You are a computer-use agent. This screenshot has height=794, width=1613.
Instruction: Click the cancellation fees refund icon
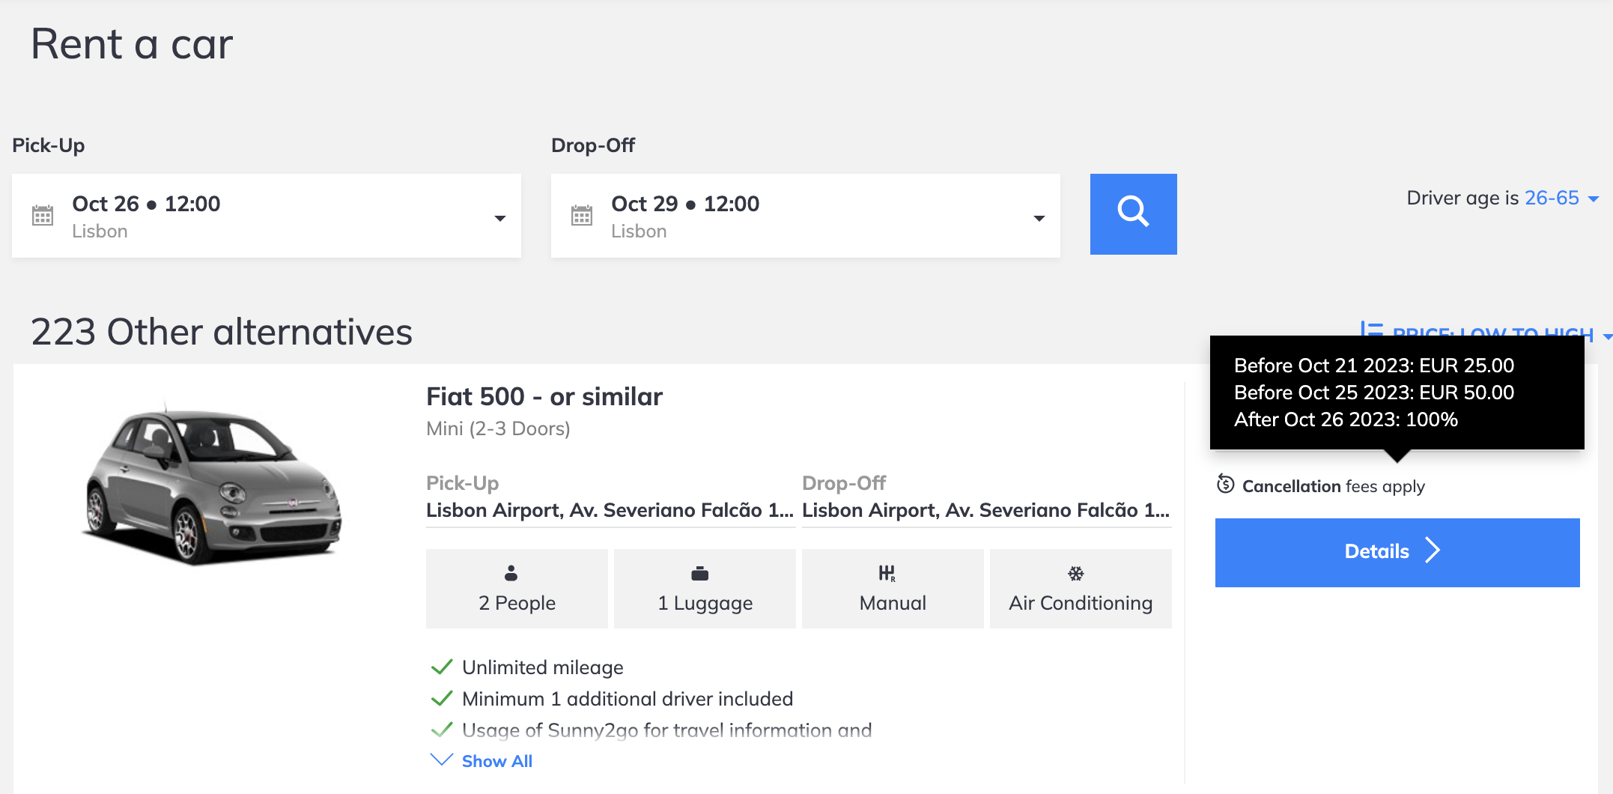coord(1226,485)
